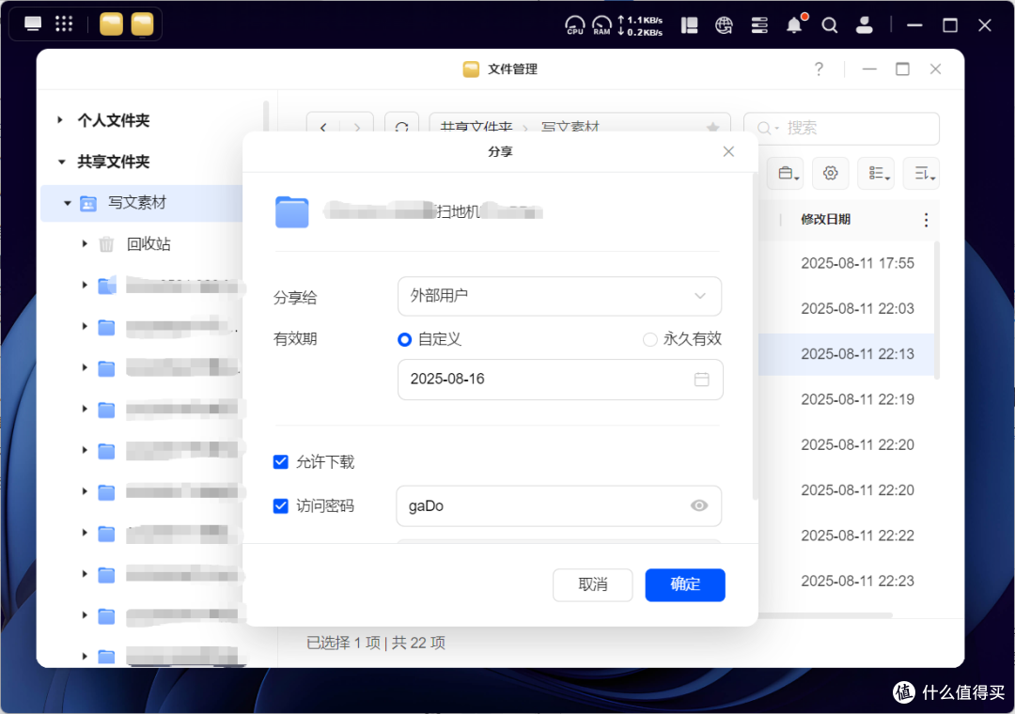Open the desktop view icon in top bar
Viewport: 1015px width, 714px height.
[32, 24]
